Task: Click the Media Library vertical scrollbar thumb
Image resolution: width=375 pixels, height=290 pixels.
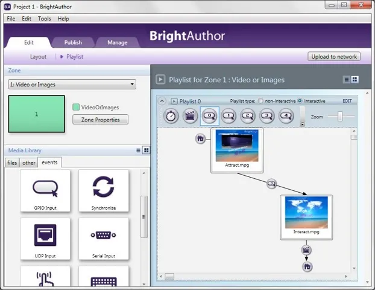Action: click(144, 217)
